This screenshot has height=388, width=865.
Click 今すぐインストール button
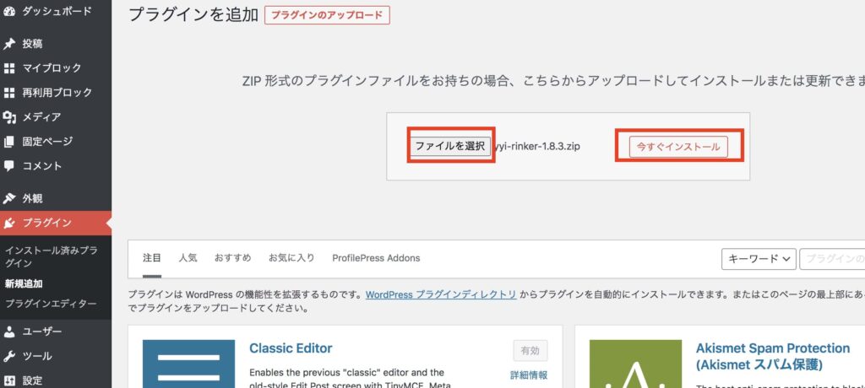(x=678, y=147)
